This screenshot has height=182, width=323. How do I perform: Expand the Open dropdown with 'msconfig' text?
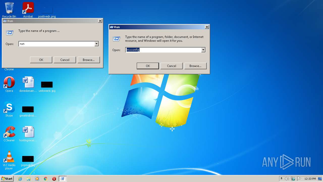(203, 50)
